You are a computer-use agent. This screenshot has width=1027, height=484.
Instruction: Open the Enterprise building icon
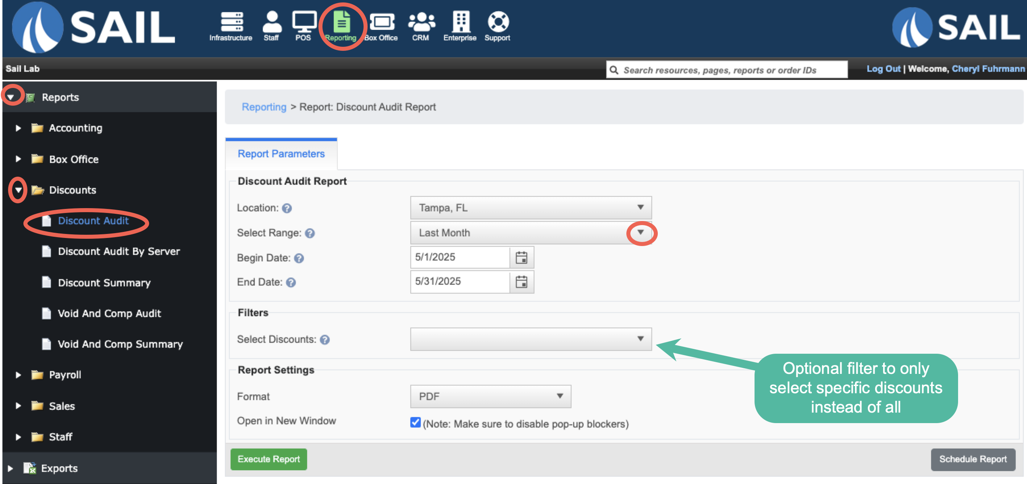[x=461, y=22]
